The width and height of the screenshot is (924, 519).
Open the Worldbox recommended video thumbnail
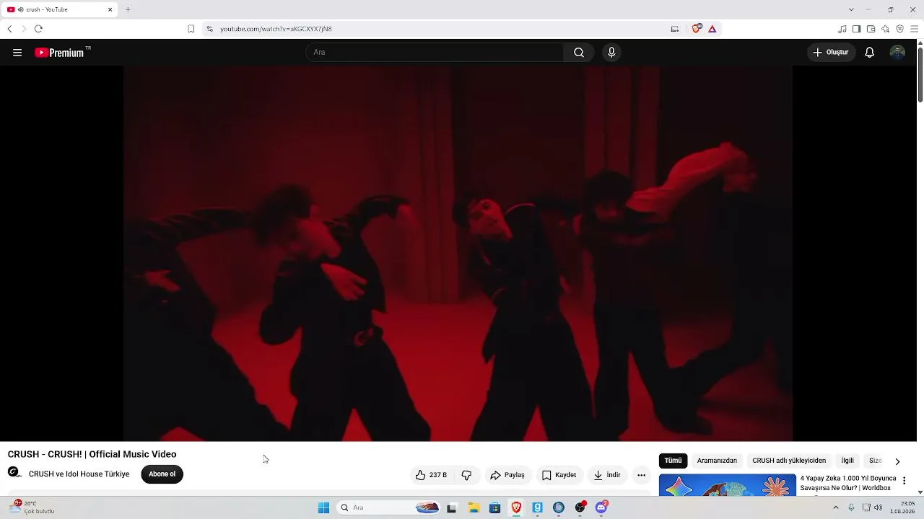coord(727,485)
